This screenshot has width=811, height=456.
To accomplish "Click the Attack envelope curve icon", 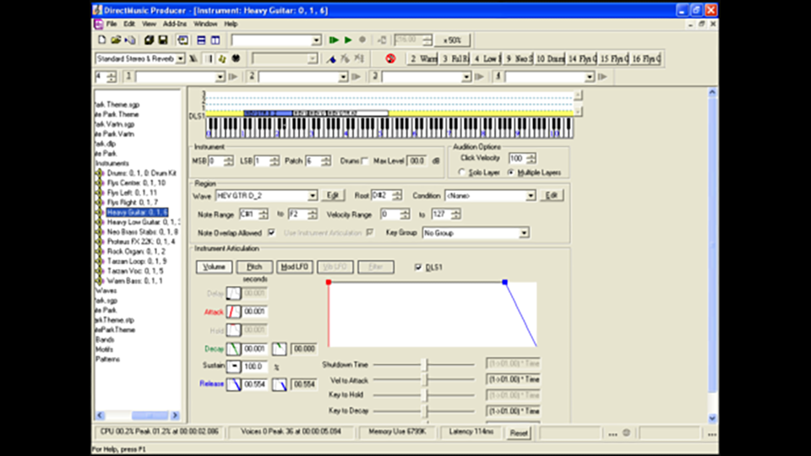I will [234, 312].
